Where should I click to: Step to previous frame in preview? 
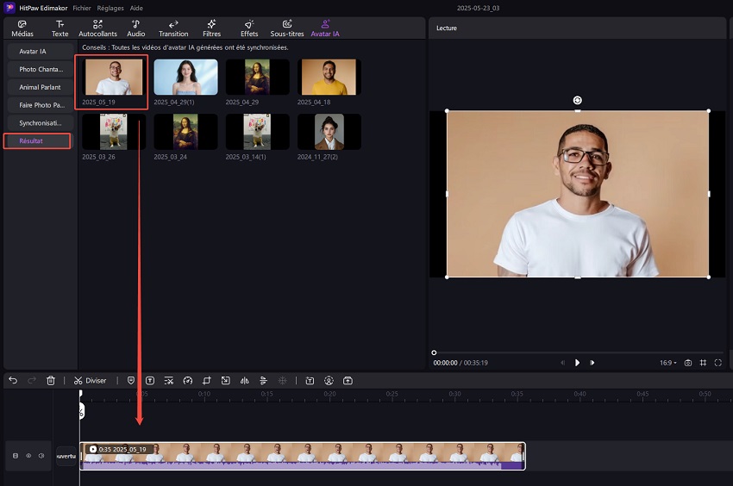(562, 363)
